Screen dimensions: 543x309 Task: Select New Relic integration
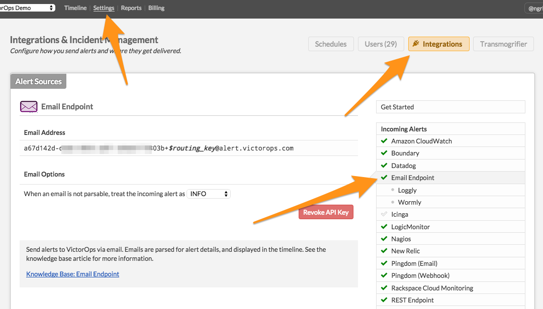click(x=450, y=251)
